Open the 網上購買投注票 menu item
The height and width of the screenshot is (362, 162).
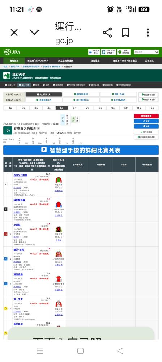tap(66, 60)
